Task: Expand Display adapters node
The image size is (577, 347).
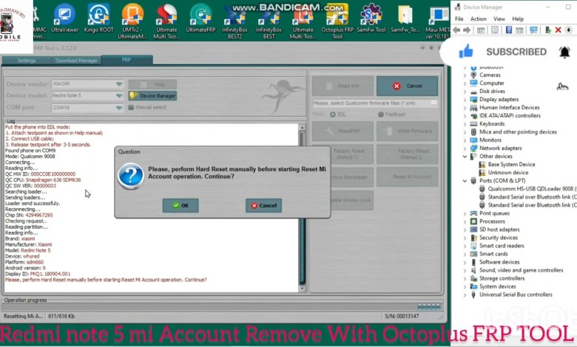Action: coord(465,100)
